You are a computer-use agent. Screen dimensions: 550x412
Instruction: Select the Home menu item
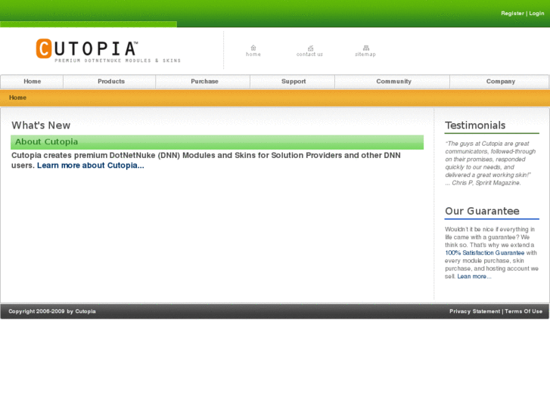point(33,82)
